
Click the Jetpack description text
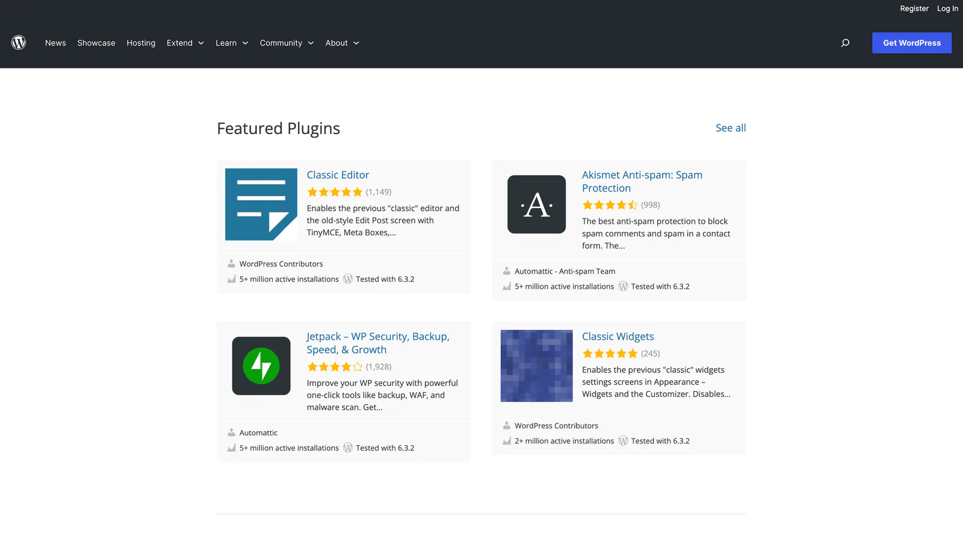[x=382, y=395]
